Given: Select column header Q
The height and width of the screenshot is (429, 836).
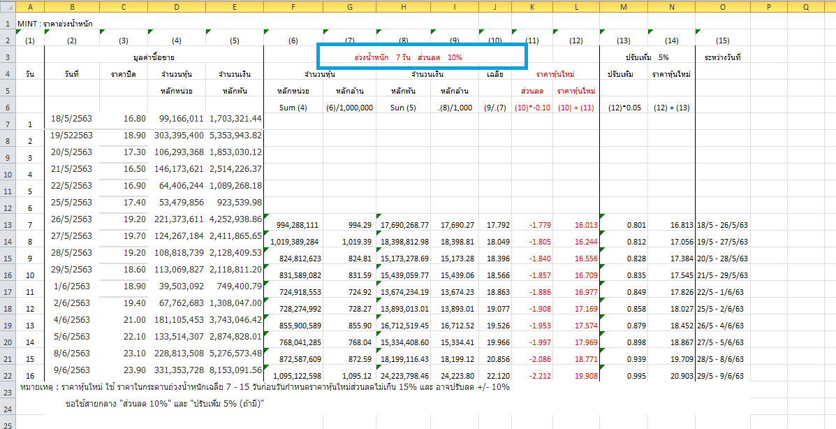Looking at the screenshot, I should tap(805, 7).
